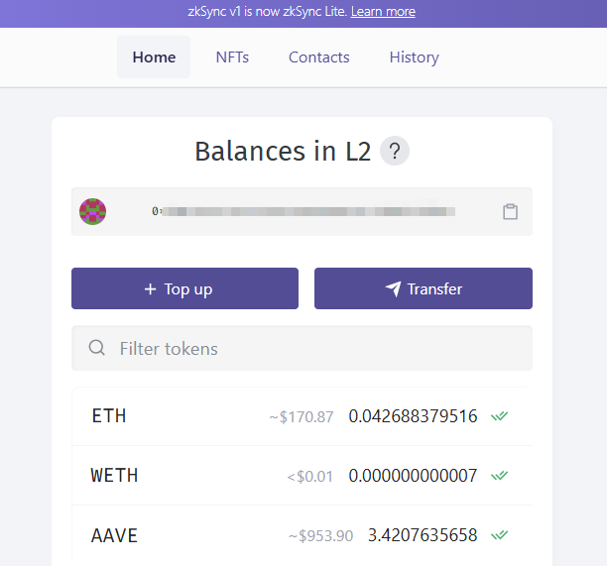The width and height of the screenshot is (607, 566).
Task: Click the AAVE balance amount 3.4207635658
Action: point(423,535)
